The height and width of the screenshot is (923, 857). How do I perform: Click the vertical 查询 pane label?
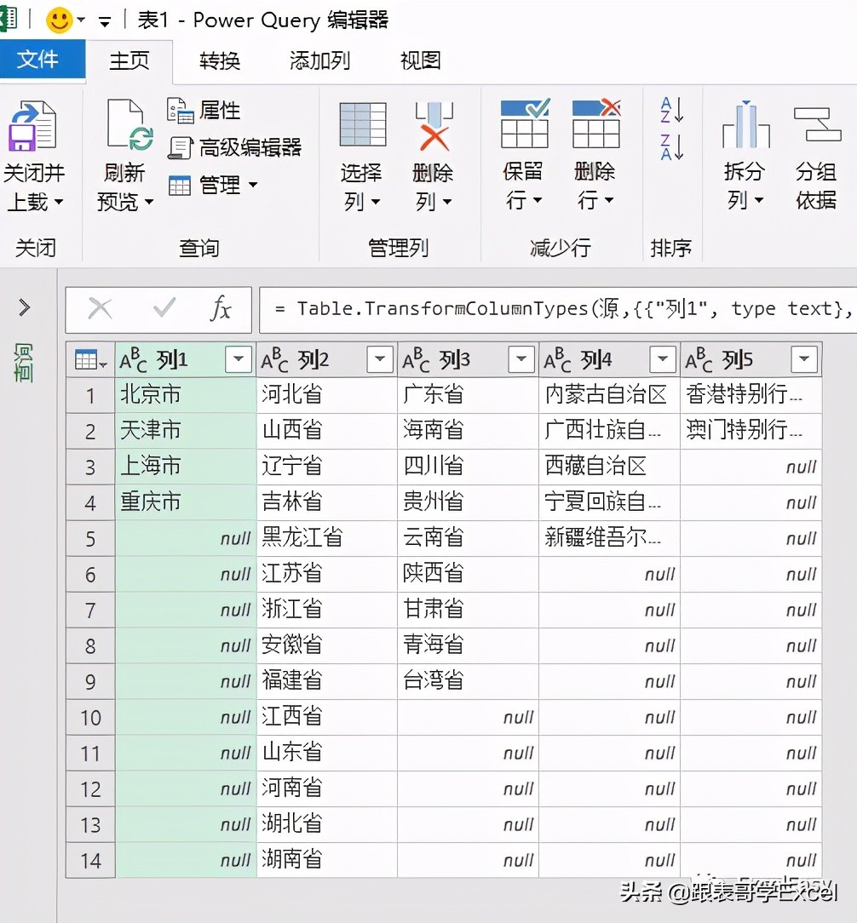point(24,364)
